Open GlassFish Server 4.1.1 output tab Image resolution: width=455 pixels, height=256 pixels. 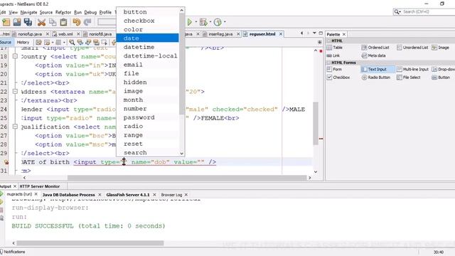(128, 195)
